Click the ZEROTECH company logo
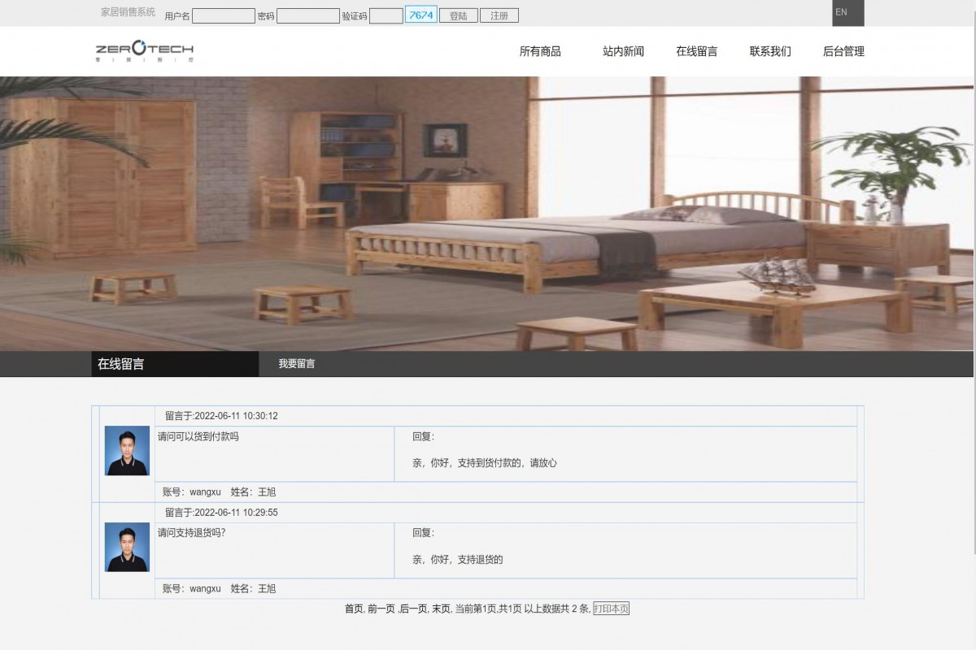The image size is (976, 650). click(x=146, y=50)
